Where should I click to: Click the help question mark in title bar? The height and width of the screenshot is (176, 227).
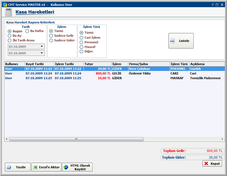point(212,5)
